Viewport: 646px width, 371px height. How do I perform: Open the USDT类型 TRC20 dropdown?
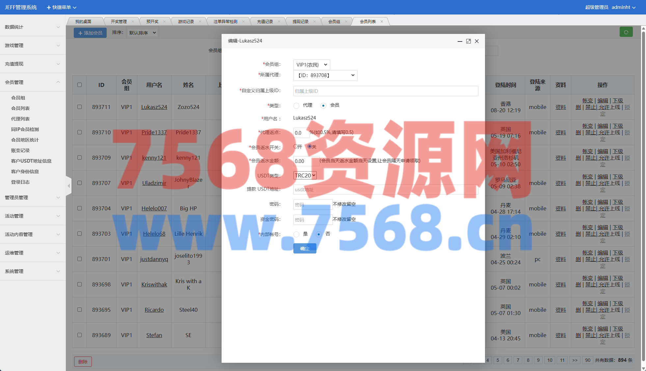coord(305,175)
